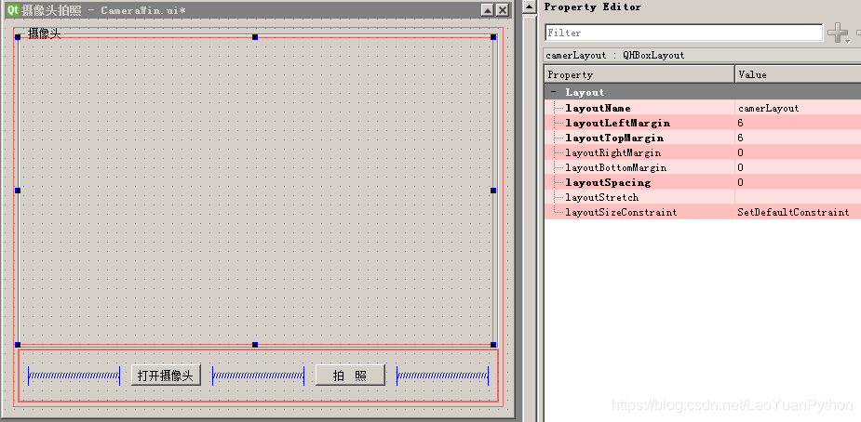The width and height of the screenshot is (861, 422).
Task: Click the bottom-center selection handle of the layout
Action: point(255,345)
